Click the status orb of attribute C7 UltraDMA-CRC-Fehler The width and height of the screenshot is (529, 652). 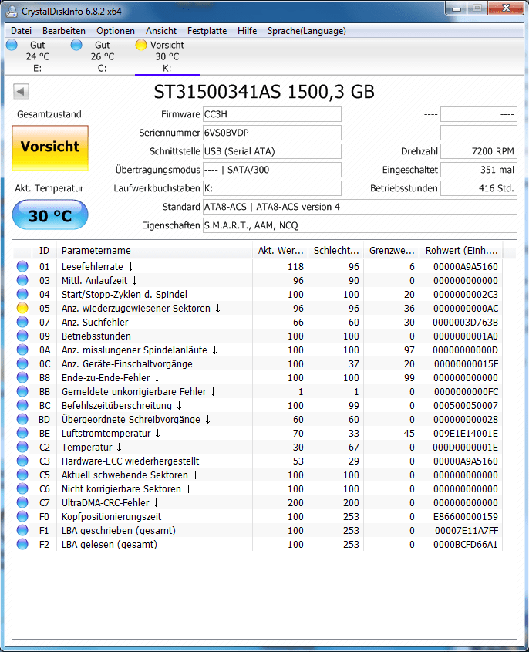(22, 503)
